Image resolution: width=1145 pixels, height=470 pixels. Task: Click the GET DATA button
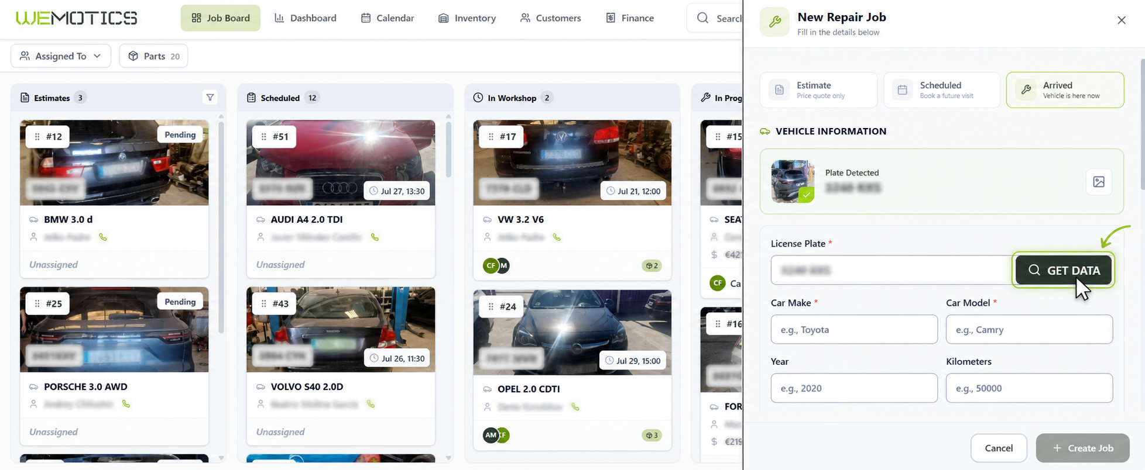click(1063, 270)
